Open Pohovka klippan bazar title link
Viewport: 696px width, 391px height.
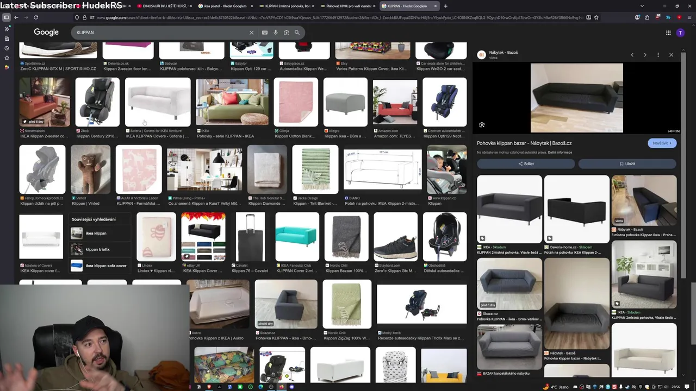[x=524, y=143]
